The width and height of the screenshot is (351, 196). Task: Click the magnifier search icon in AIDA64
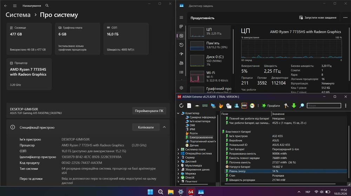[302, 106]
